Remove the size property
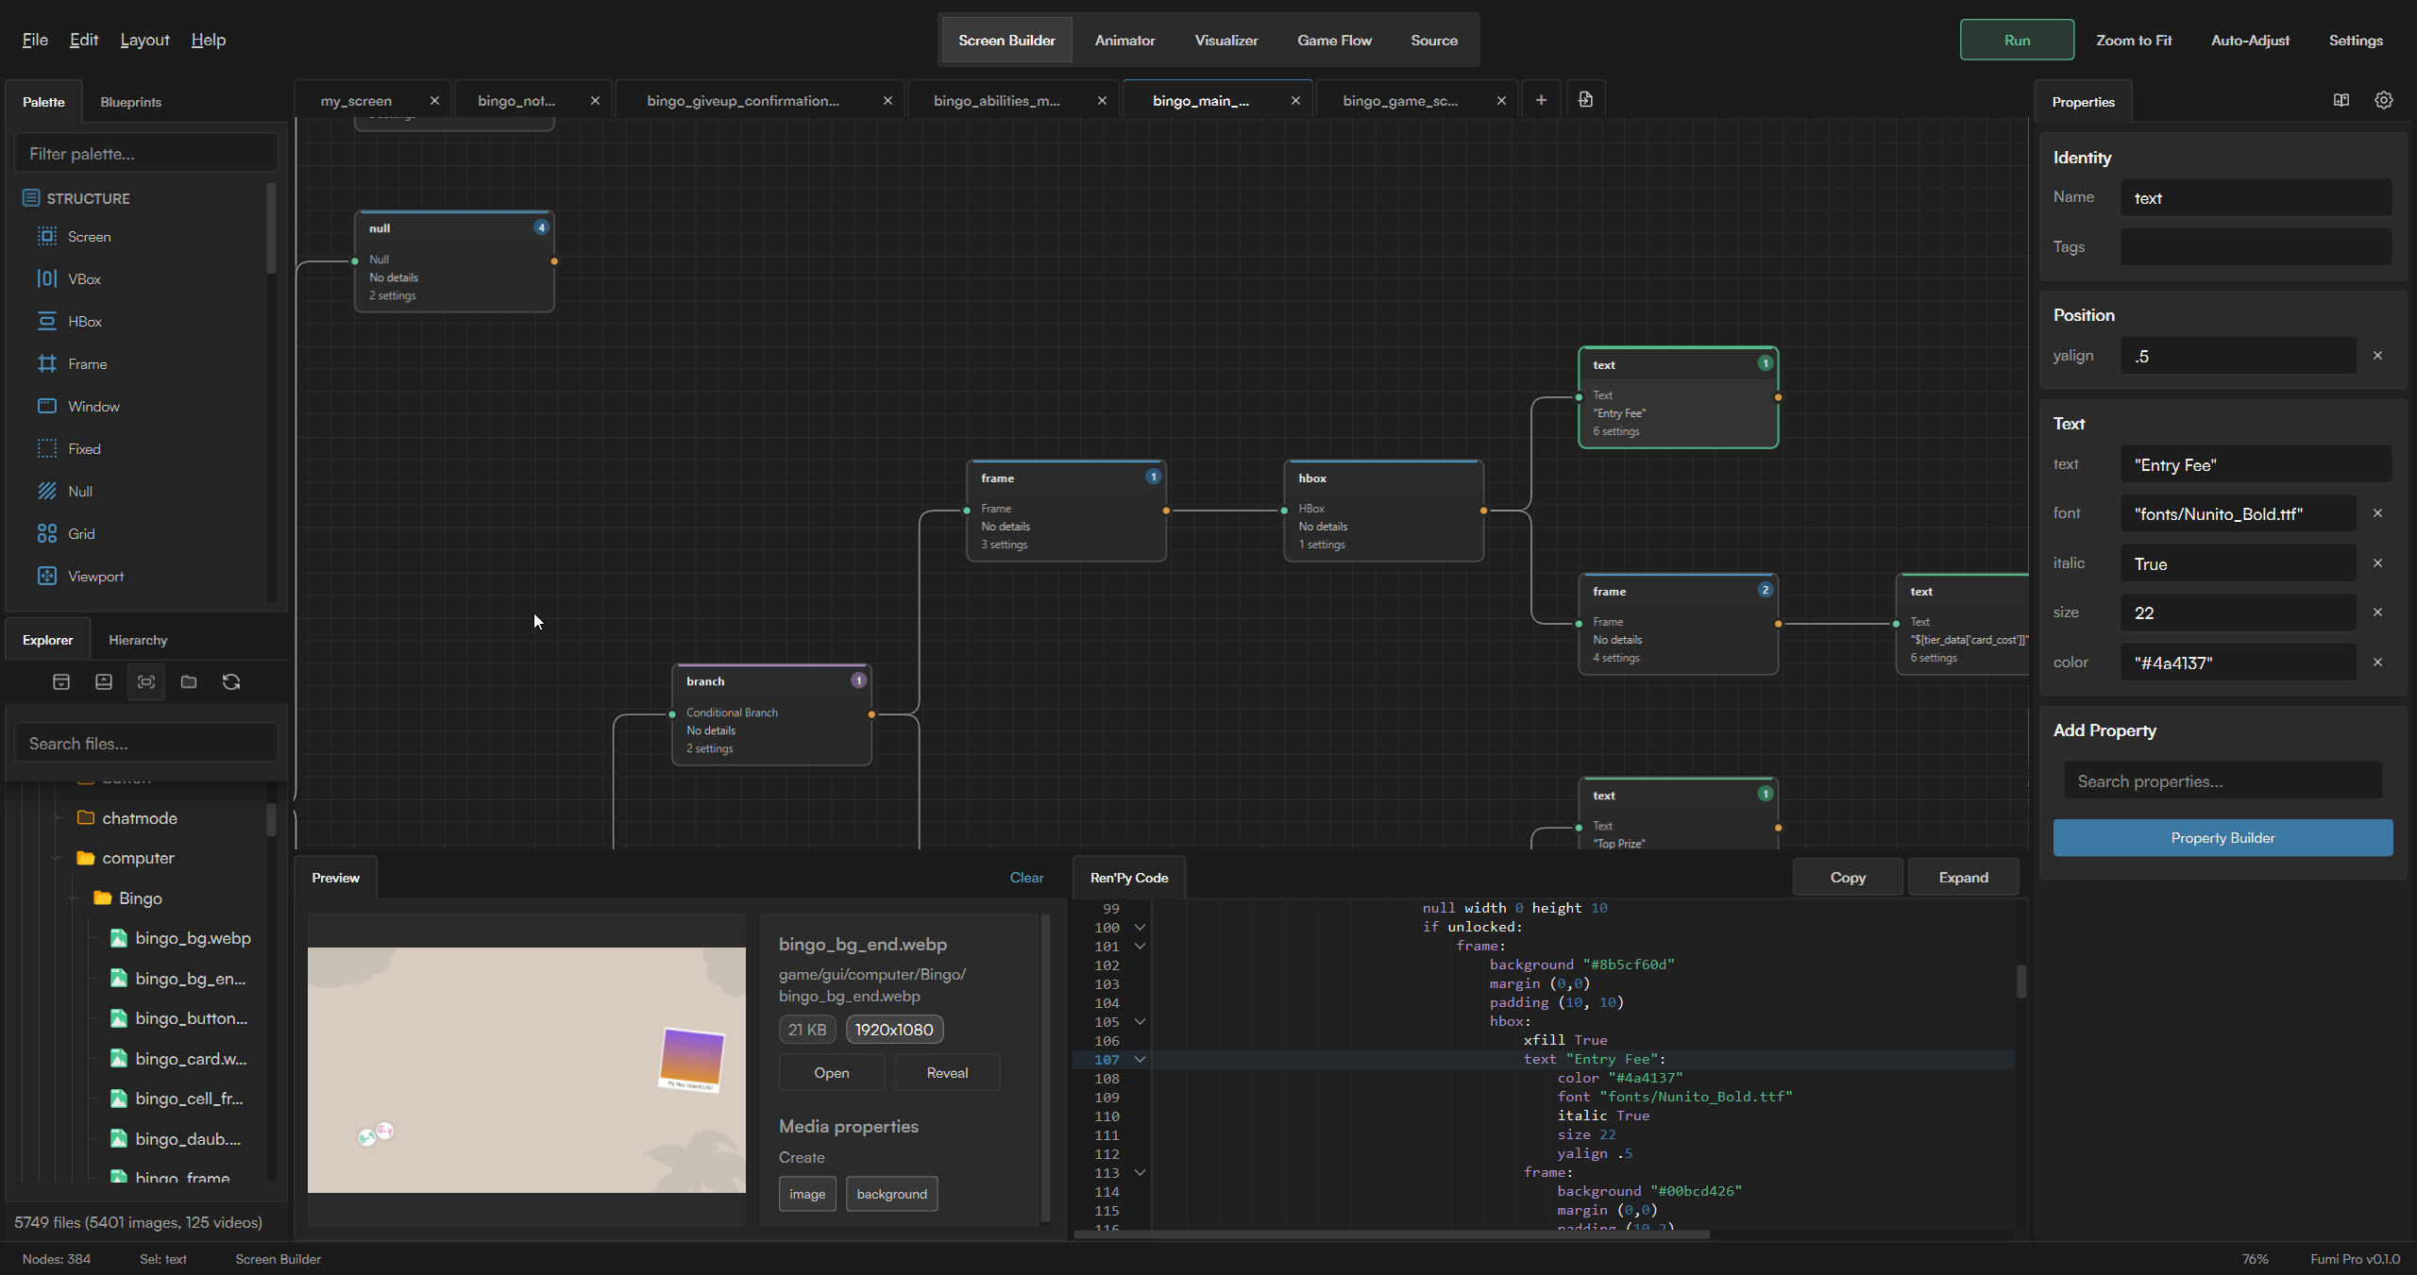This screenshot has height=1275, width=2417. (x=2377, y=612)
